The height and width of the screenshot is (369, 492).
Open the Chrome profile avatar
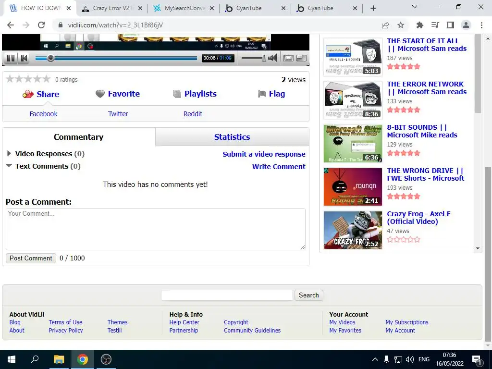466,25
